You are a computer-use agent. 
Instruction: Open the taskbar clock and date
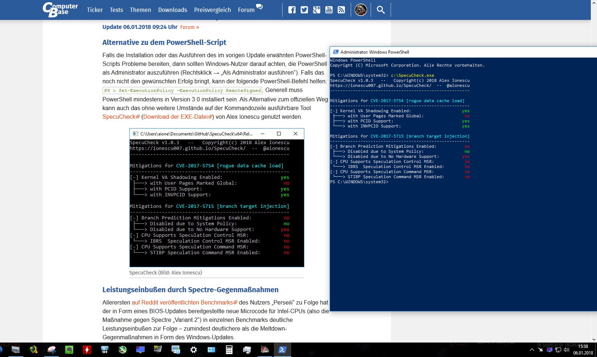[583, 350]
